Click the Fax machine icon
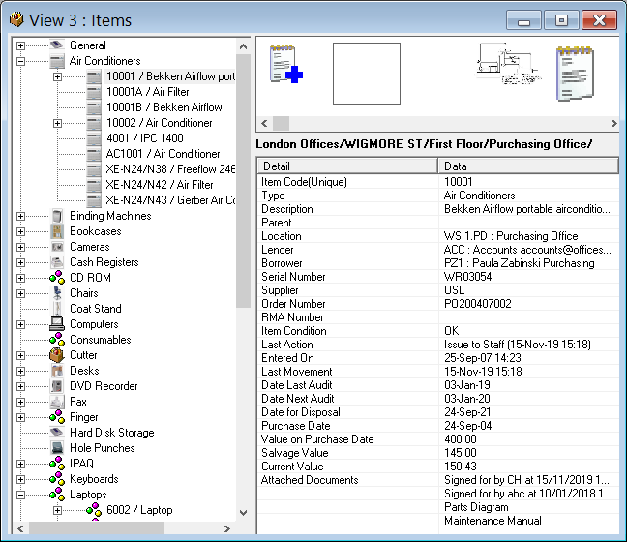 click(57, 402)
